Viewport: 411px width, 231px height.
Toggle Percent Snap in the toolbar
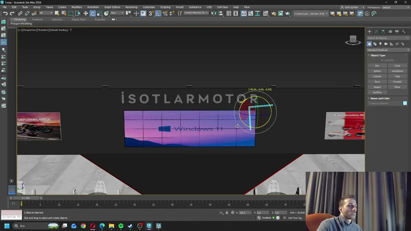point(165,13)
